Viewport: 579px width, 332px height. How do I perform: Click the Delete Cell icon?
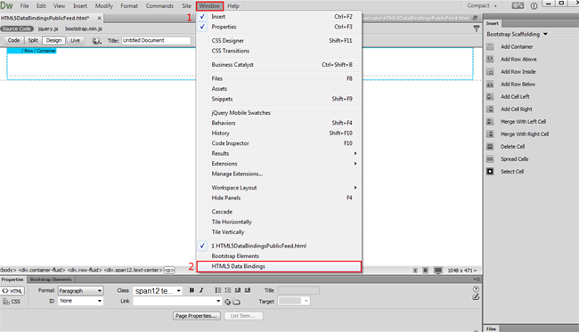click(x=490, y=147)
